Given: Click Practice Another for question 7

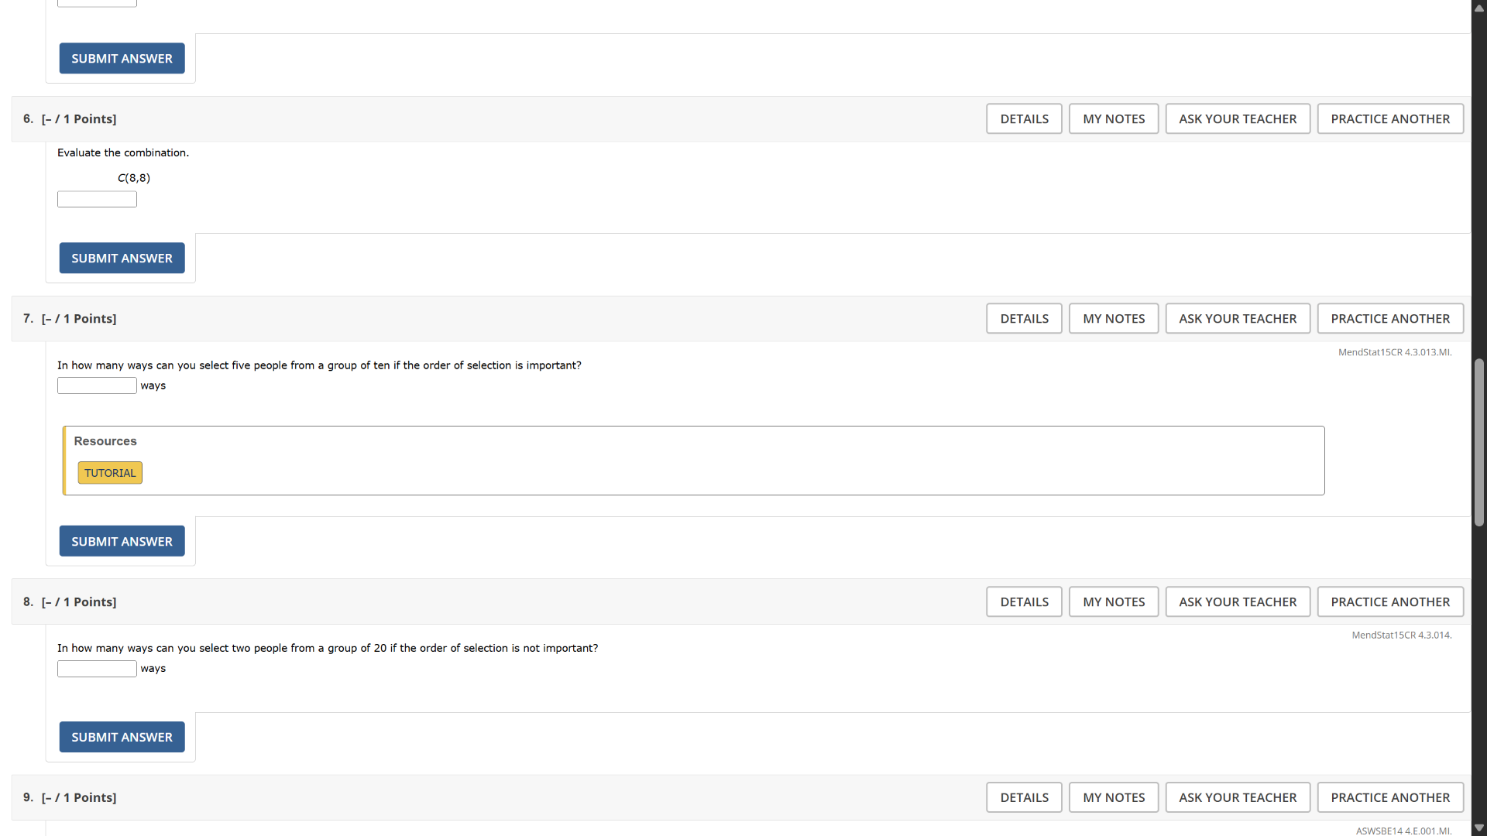Looking at the screenshot, I should [1389, 318].
